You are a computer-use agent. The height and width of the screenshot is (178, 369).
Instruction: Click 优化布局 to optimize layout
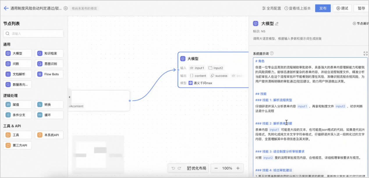click(196, 168)
